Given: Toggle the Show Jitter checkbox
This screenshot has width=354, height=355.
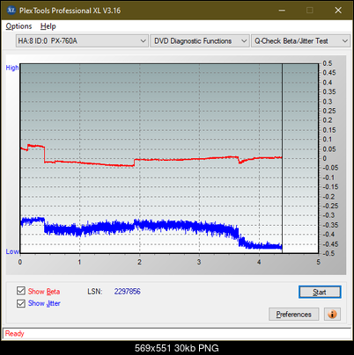Looking at the screenshot, I should point(21,303).
